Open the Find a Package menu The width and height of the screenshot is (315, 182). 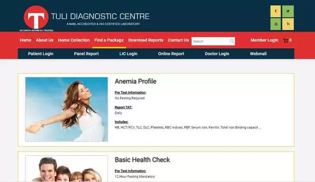click(109, 40)
